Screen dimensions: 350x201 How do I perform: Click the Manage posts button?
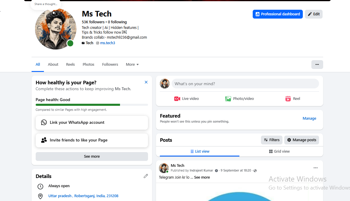(302, 140)
